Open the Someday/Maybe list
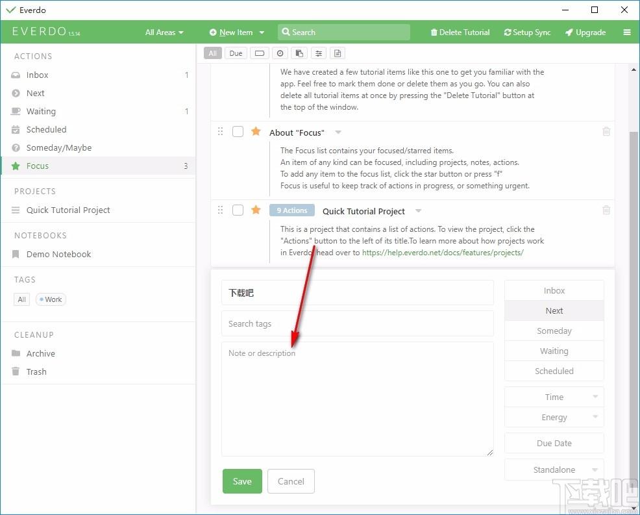The height and width of the screenshot is (515, 640). coord(98,147)
